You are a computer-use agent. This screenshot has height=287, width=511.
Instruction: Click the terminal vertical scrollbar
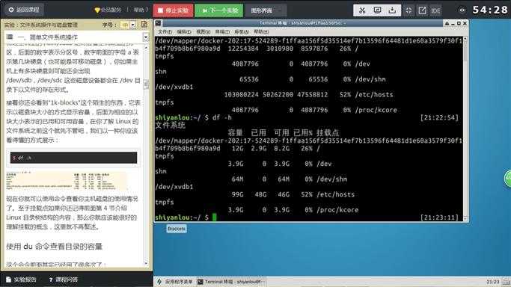click(465, 129)
